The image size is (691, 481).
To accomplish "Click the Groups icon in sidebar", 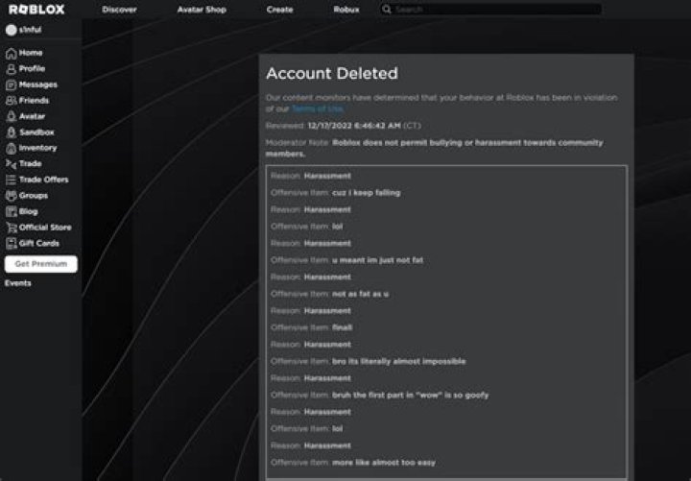I will (x=11, y=196).
